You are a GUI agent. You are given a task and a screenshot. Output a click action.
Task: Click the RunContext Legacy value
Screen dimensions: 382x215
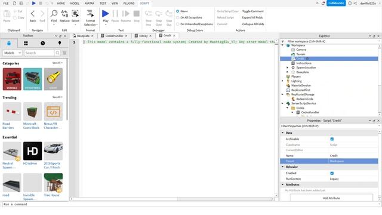(x=334, y=179)
